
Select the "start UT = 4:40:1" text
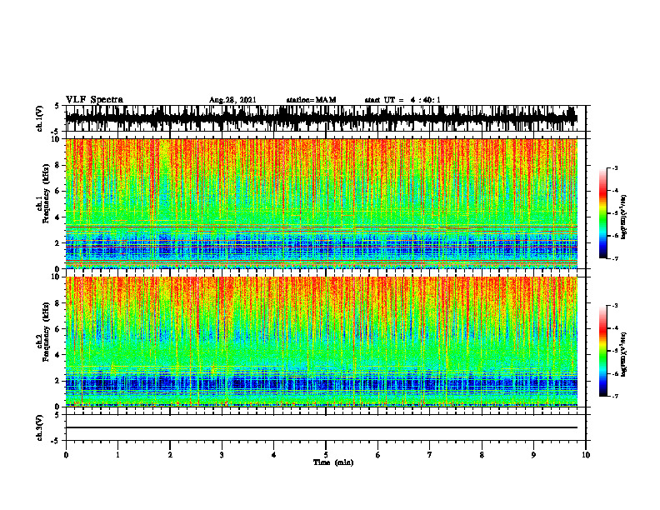click(402, 100)
